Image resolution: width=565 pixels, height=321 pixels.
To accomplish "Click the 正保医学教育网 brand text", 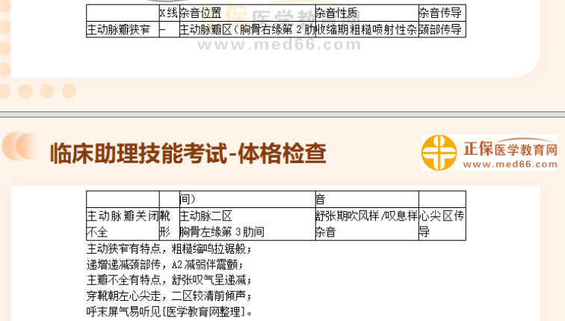I will 509,148.
